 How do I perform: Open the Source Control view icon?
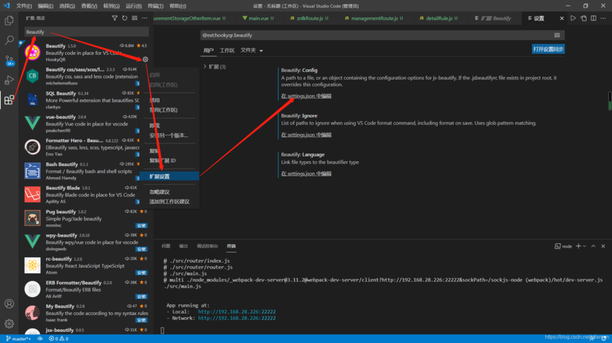pyautogui.click(x=9, y=60)
